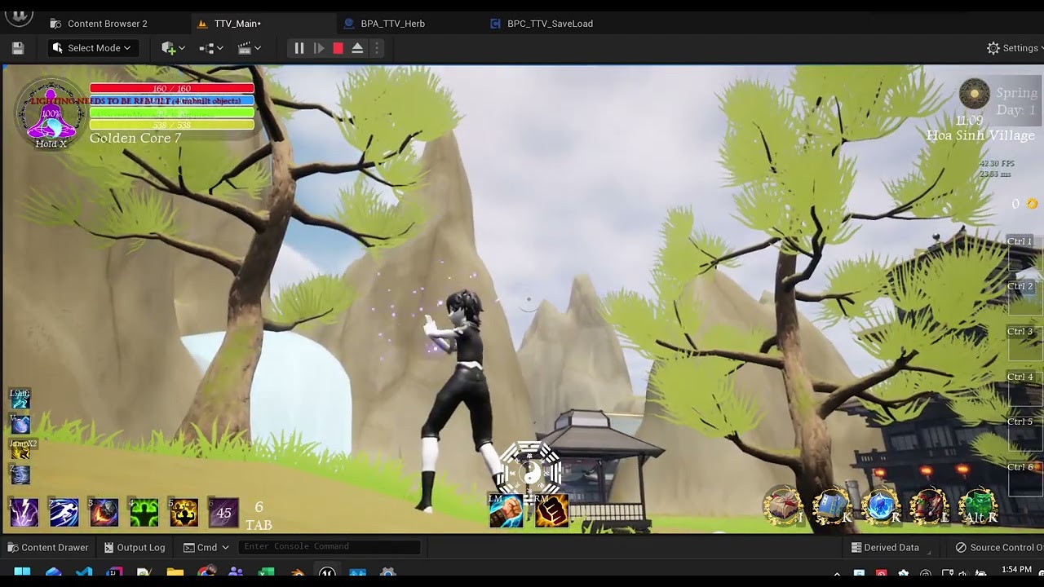Image resolution: width=1044 pixels, height=587 pixels.
Task: Select the TTV_Main level tab
Action: (x=237, y=24)
